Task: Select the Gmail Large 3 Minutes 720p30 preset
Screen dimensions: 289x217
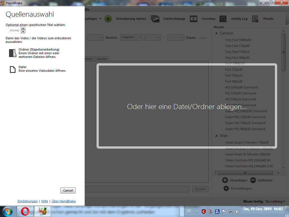Action: coord(247,142)
